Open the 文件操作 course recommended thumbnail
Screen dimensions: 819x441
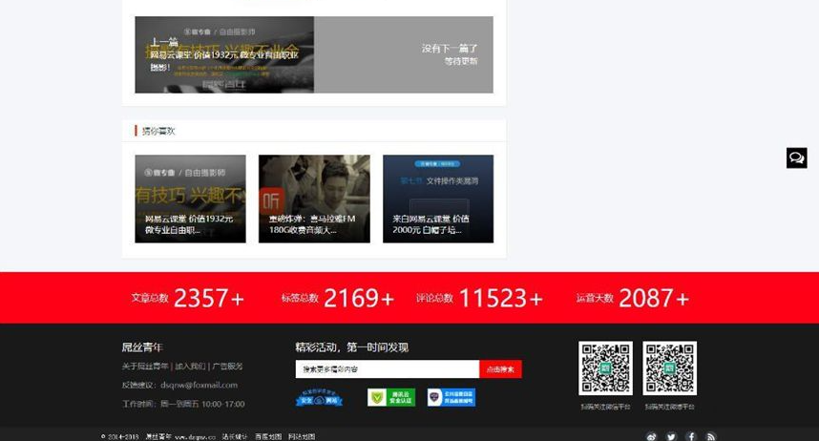(438, 199)
